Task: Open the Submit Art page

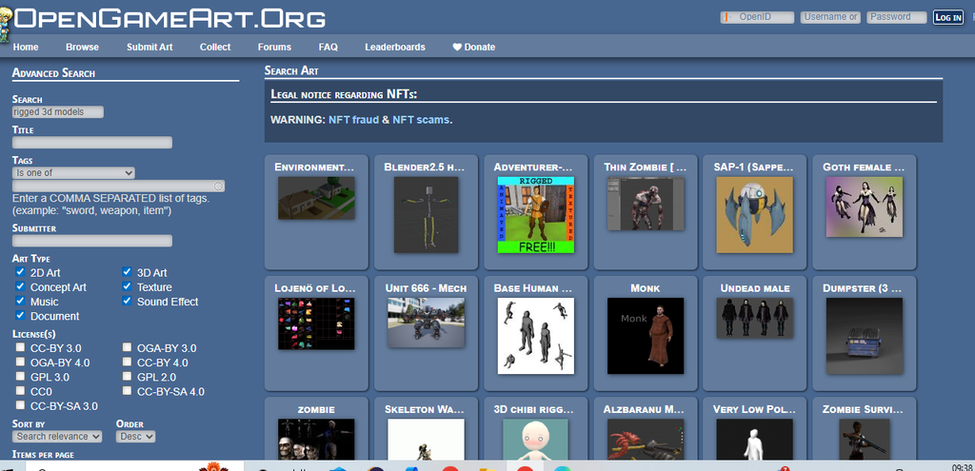Action: pyautogui.click(x=149, y=48)
